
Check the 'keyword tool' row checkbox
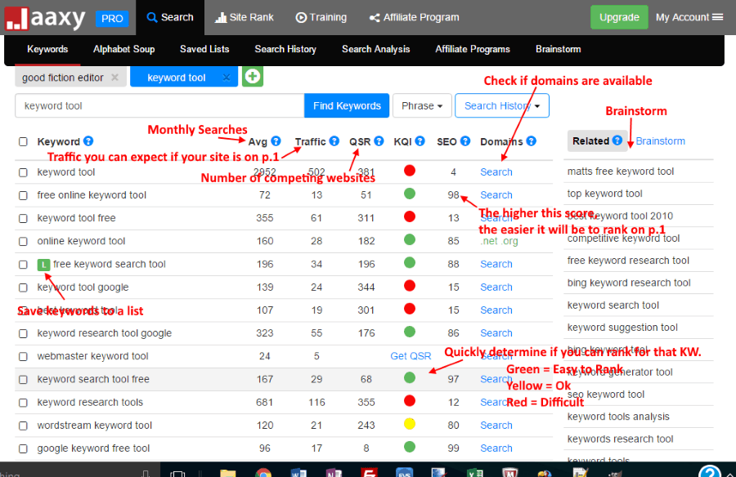coord(23,172)
